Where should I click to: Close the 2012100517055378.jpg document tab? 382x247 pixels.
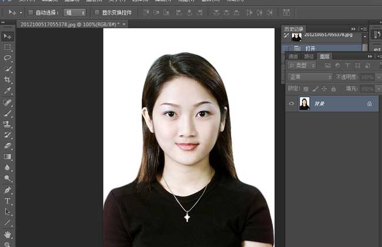124,24
